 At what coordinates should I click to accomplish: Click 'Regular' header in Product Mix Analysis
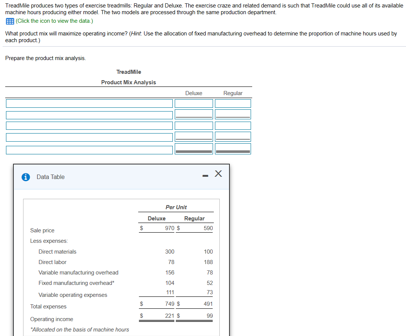tap(233, 93)
